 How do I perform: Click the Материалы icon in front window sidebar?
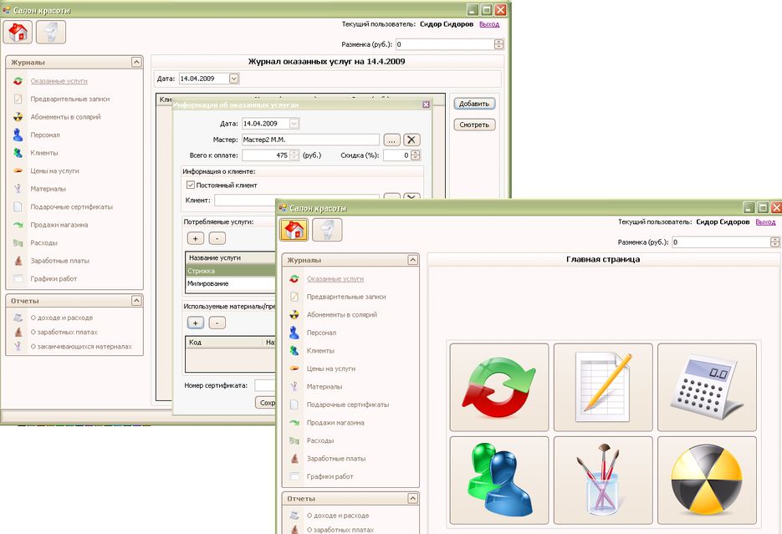pyautogui.click(x=294, y=387)
